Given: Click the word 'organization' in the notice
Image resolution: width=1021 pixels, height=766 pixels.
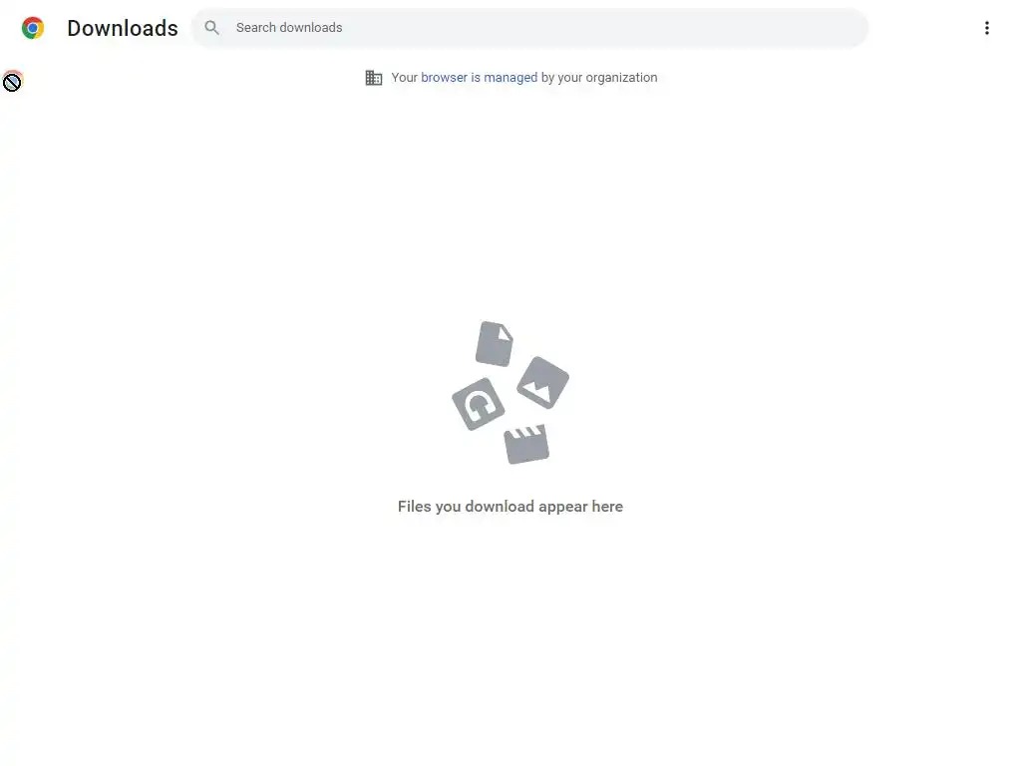Looking at the screenshot, I should tap(621, 78).
